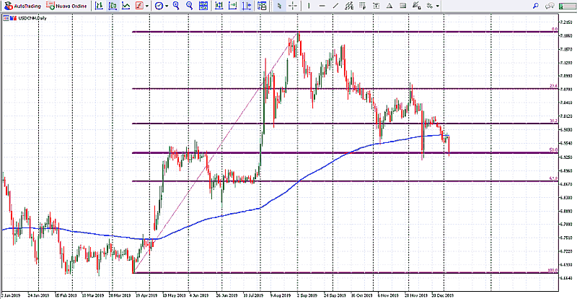The height and width of the screenshot is (299, 577).
Task: Switch to candlestick chart mode
Action: [113, 6]
